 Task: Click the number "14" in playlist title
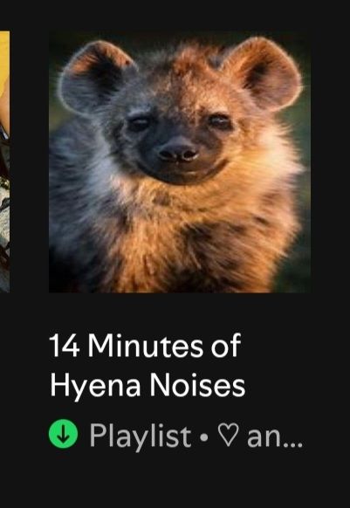pos(65,346)
